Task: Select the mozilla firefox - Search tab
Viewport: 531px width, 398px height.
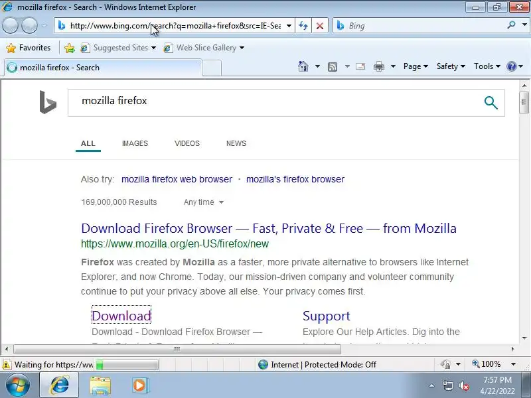Action: click(x=103, y=68)
